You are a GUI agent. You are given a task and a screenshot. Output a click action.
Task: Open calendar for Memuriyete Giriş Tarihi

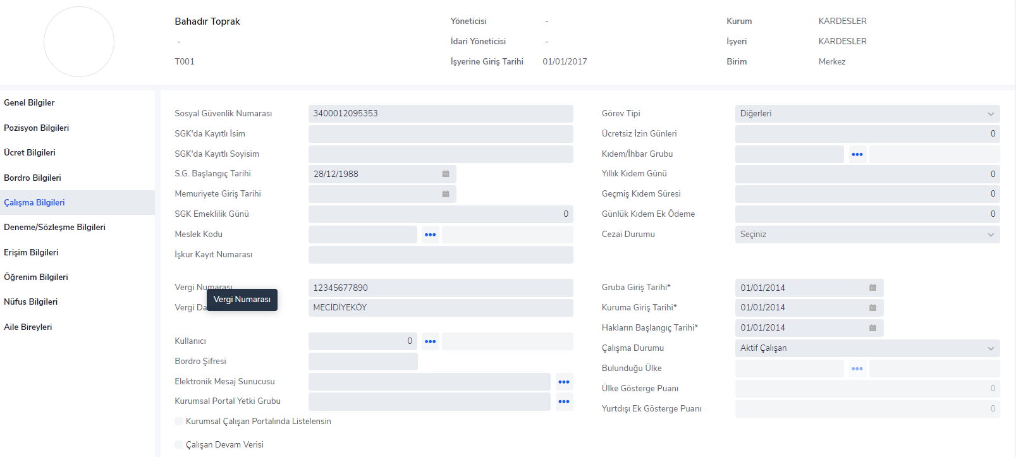(445, 194)
